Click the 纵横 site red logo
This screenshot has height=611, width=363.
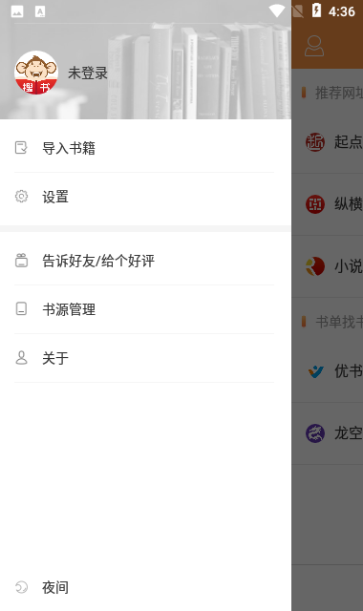[x=315, y=204]
